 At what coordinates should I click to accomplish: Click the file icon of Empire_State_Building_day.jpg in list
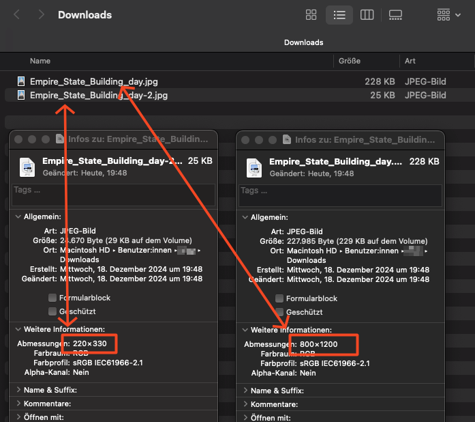(x=22, y=81)
